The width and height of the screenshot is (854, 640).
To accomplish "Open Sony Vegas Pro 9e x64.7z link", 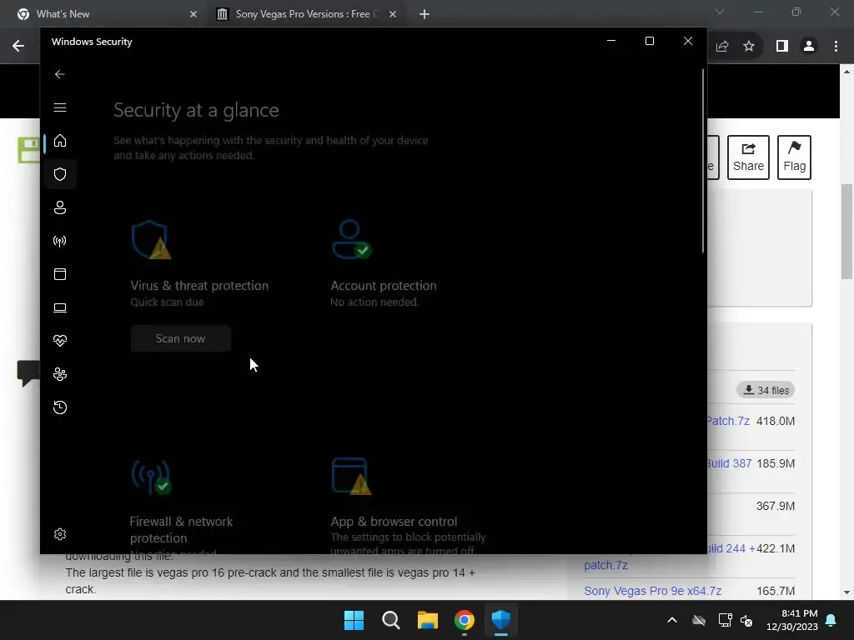I will (652, 591).
